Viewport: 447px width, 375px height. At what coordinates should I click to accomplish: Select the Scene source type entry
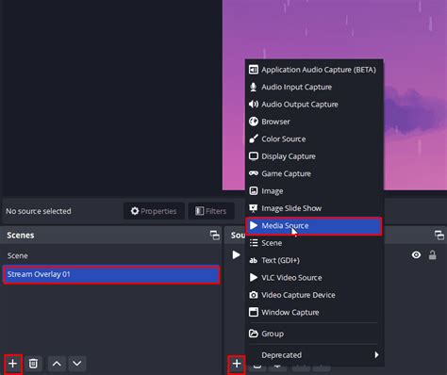(x=314, y=243)
